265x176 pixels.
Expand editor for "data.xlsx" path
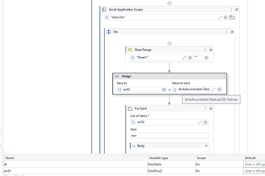pyautogui.click(x=220, y=17)
